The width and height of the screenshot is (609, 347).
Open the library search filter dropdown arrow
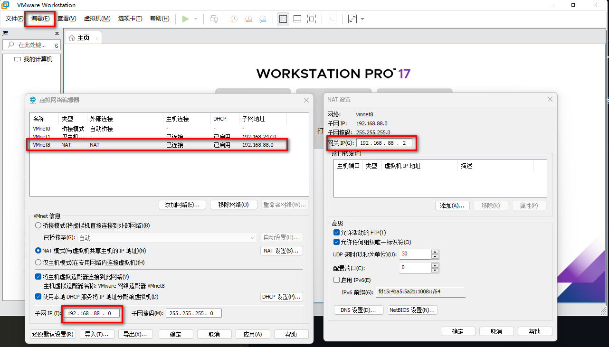(56, 46)
